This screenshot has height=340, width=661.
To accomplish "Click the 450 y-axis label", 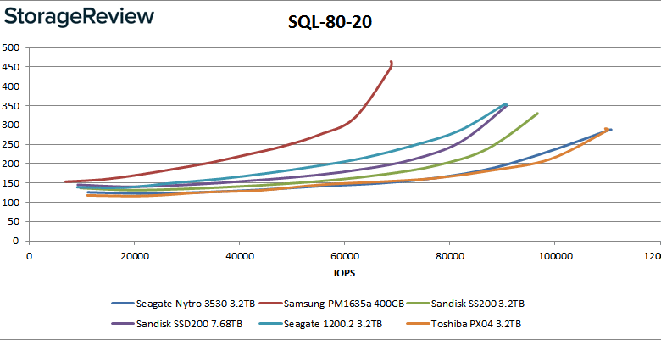I will click(x=10, y=67).
